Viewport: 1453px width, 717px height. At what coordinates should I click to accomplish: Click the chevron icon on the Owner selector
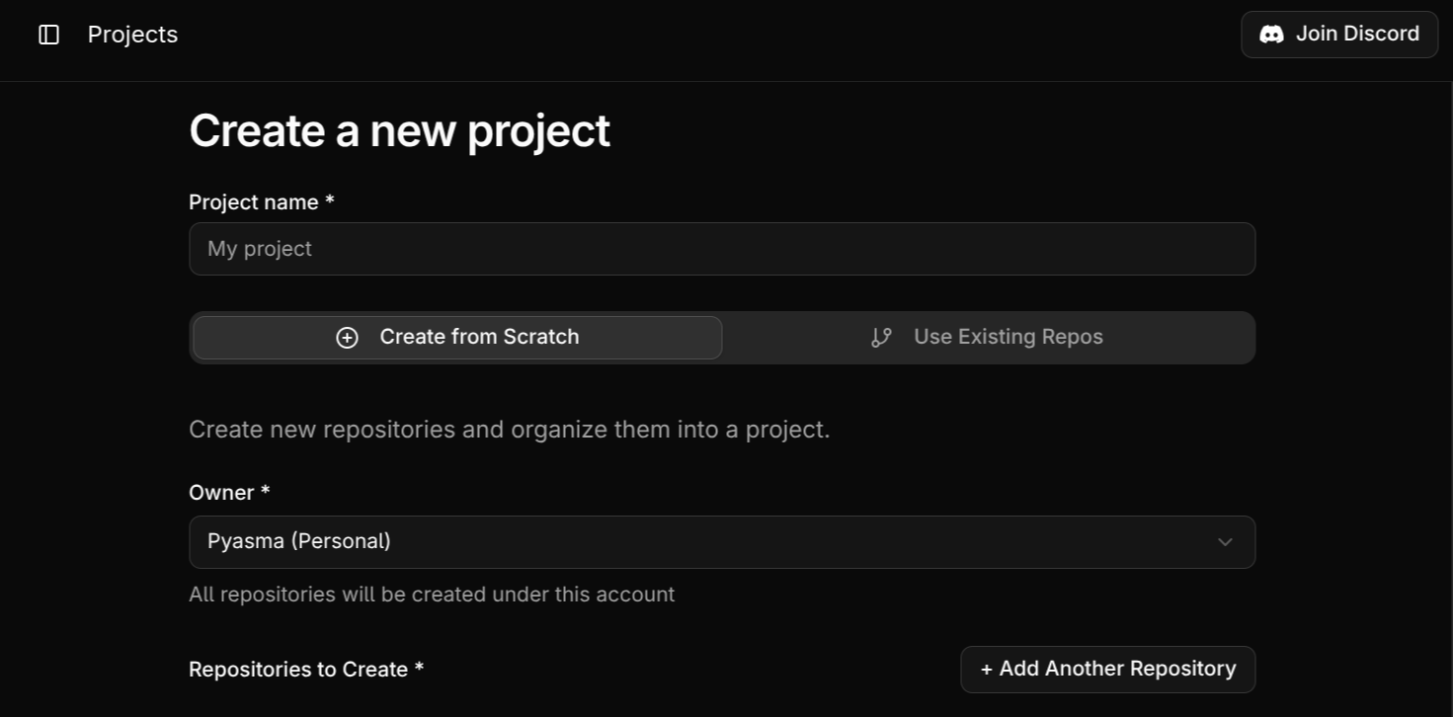click(x=1225, y=542)
